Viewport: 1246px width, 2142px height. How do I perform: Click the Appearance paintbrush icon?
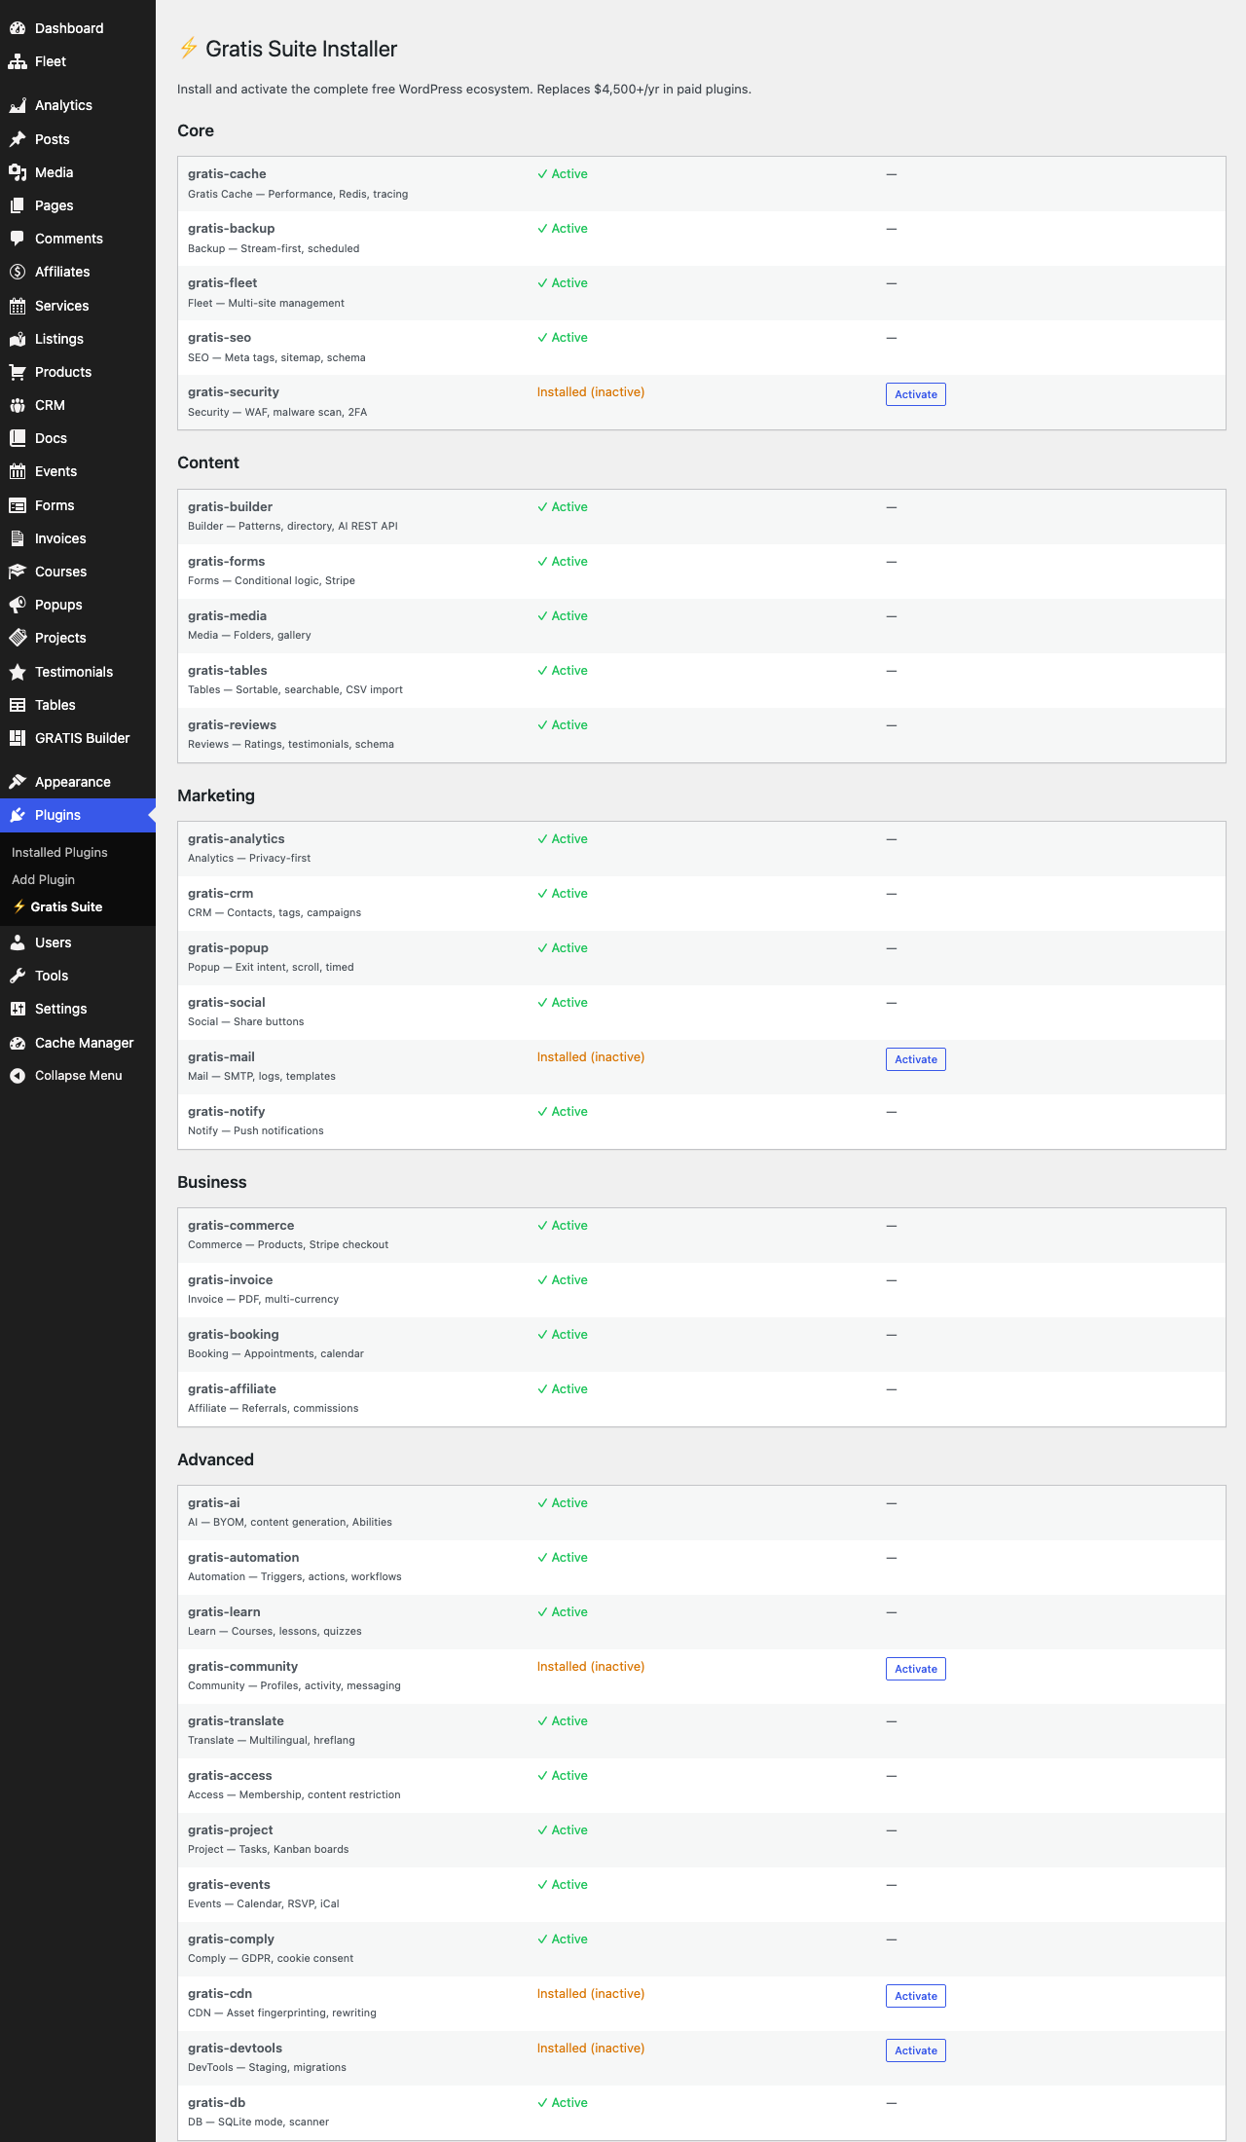[x=18, y=782]
